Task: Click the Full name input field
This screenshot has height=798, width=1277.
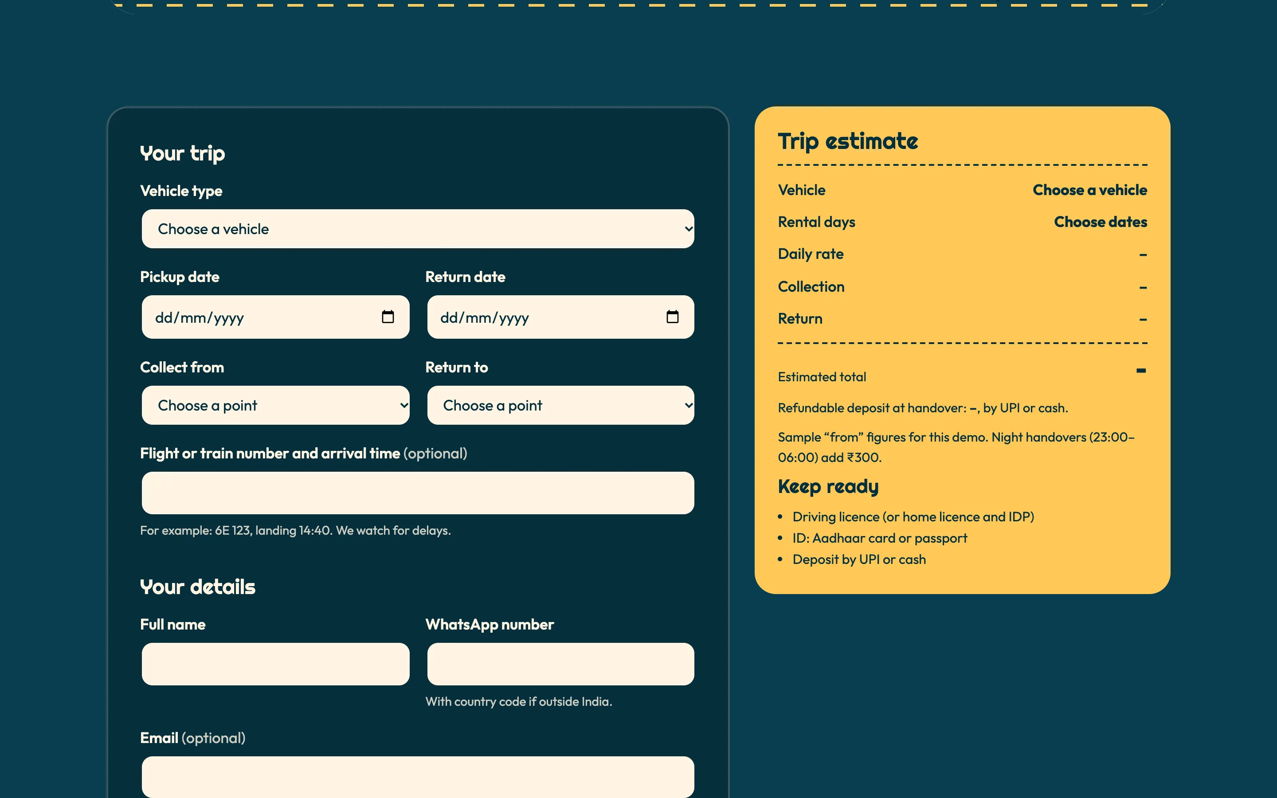Action: point(275,664)
